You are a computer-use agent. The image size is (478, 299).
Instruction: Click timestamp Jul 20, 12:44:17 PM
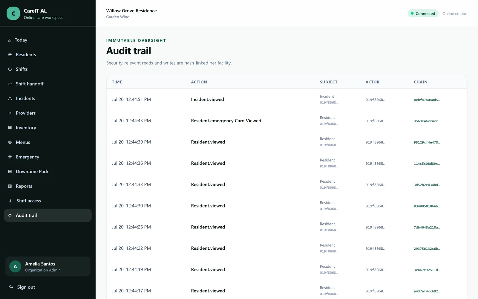[x=131, y=291]
